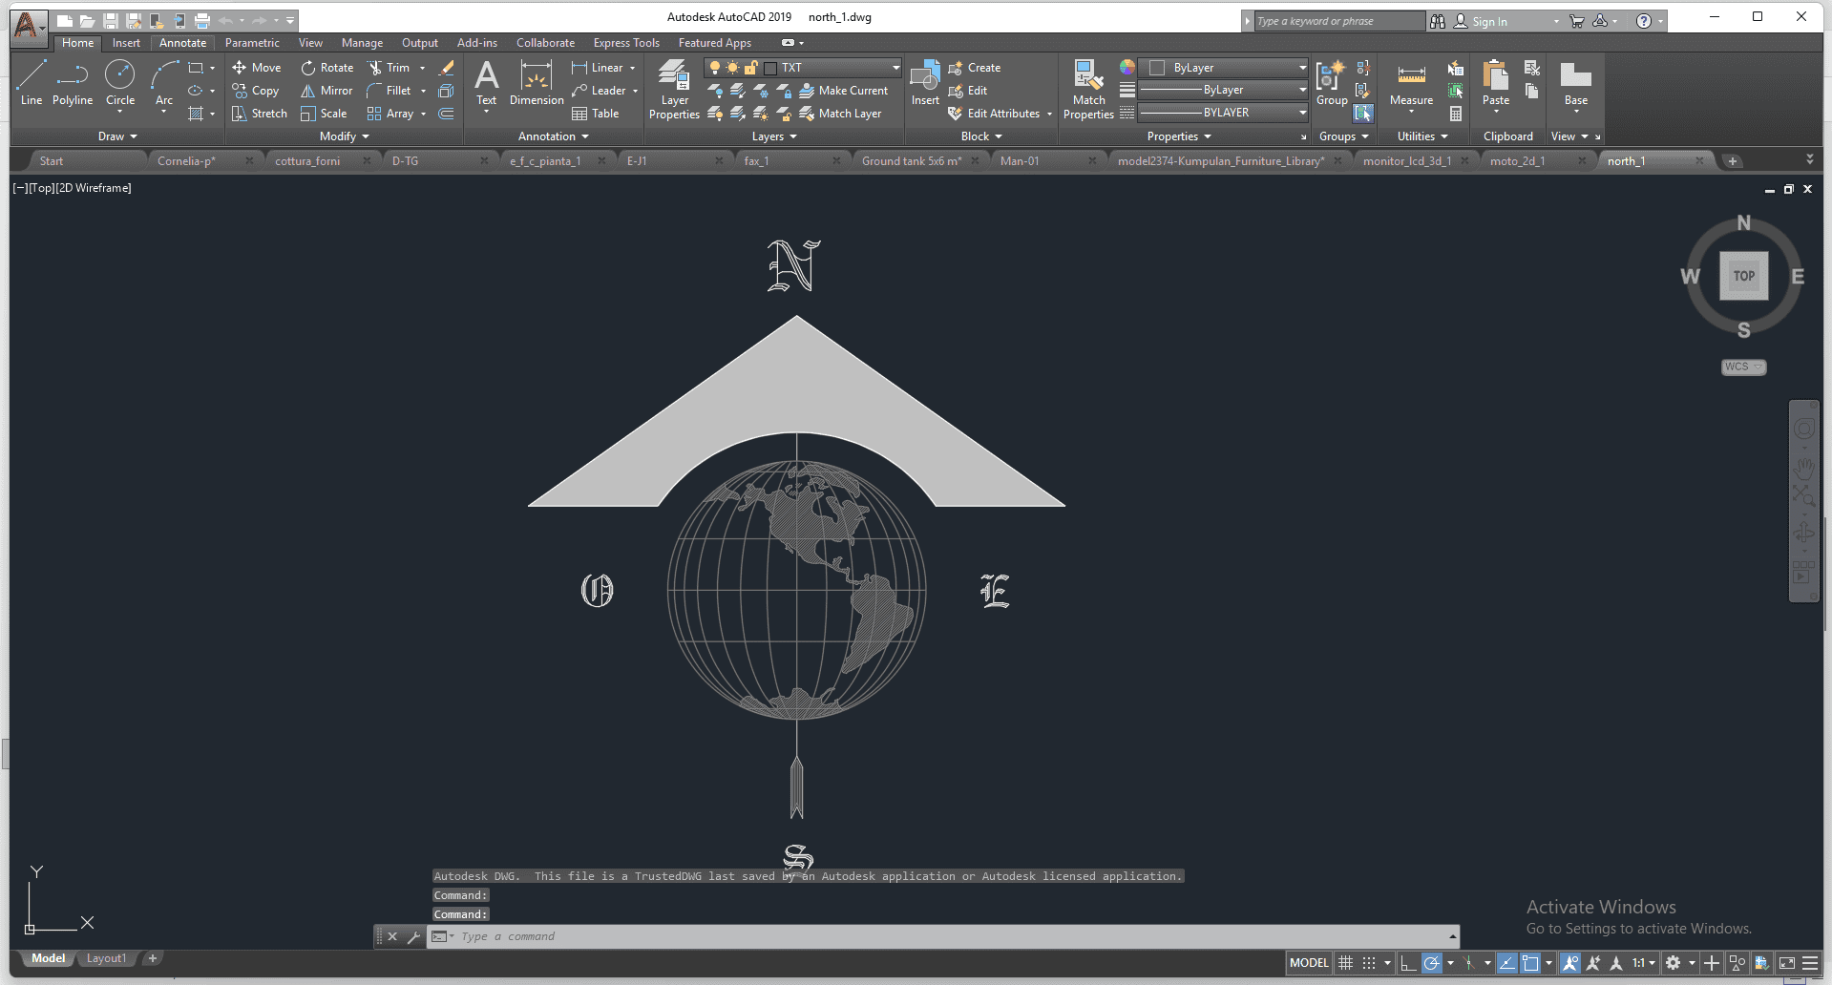1832x985 pixels.
Task: Click the Polyline tool
Action: tap(73, 83)
